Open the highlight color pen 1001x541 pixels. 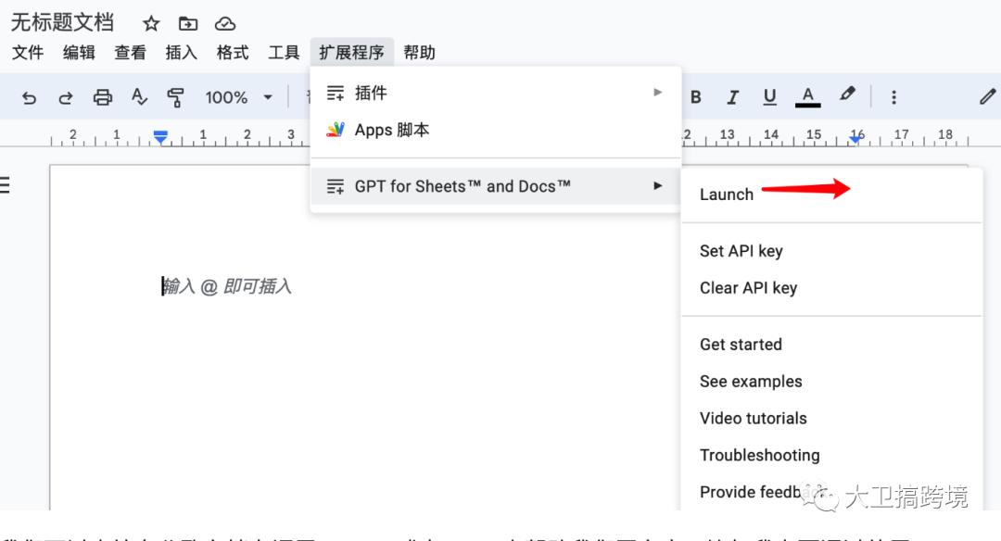tap(846, 94)
